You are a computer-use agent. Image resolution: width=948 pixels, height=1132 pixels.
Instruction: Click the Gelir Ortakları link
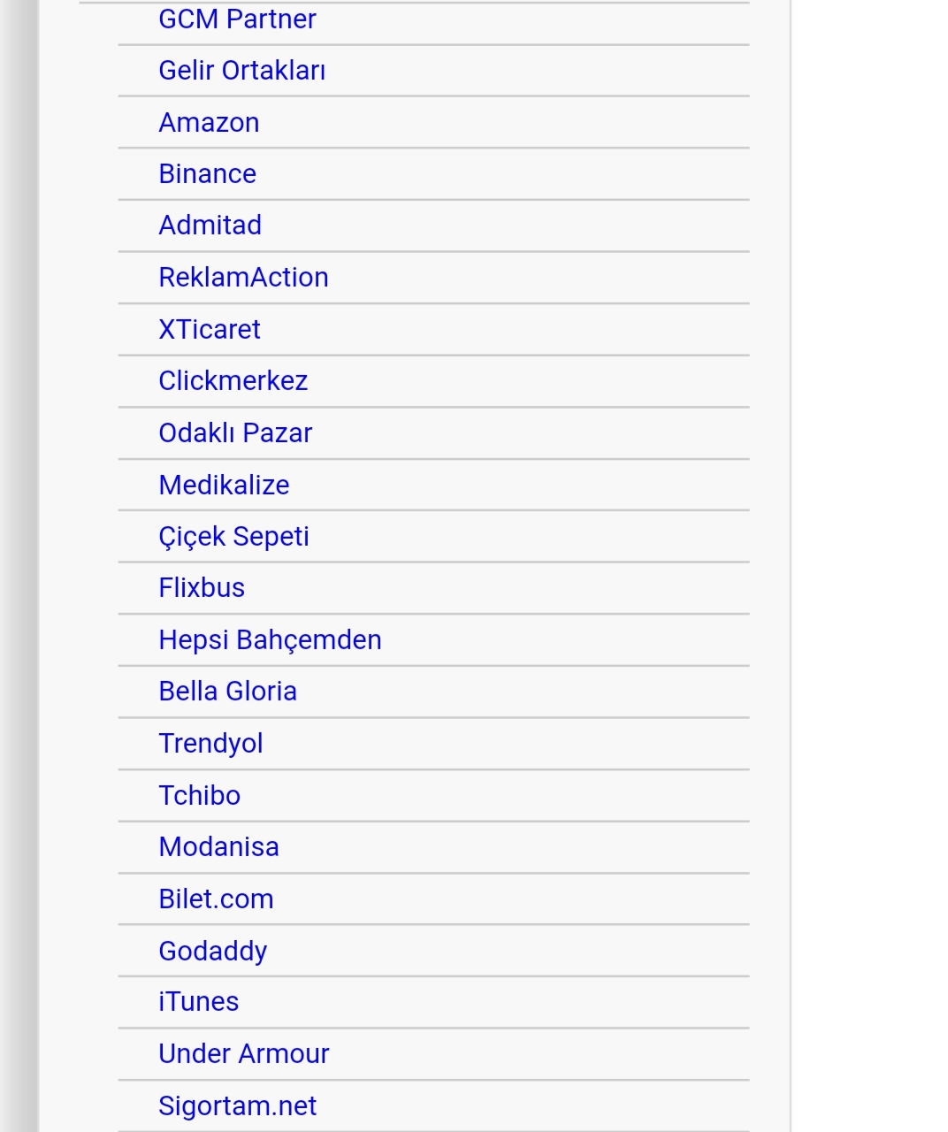pos(241,71)
